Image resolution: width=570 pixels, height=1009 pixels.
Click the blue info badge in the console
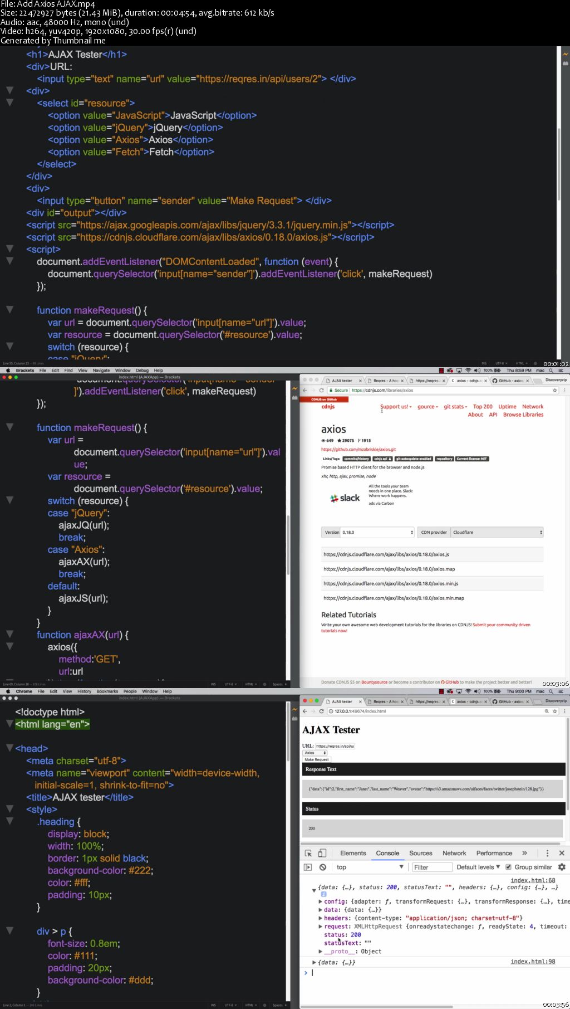323,894
